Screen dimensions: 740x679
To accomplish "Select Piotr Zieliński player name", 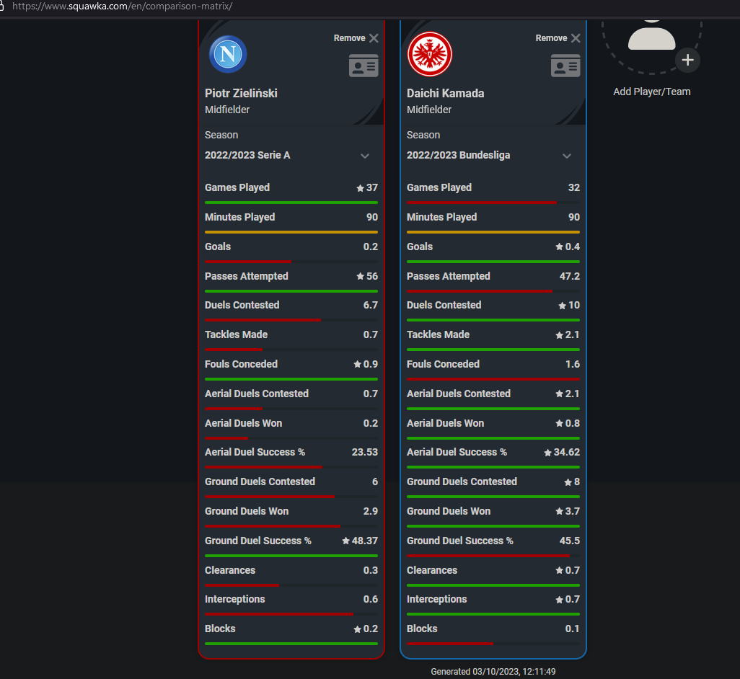I will pyautogui.click(x=241, y=94).
